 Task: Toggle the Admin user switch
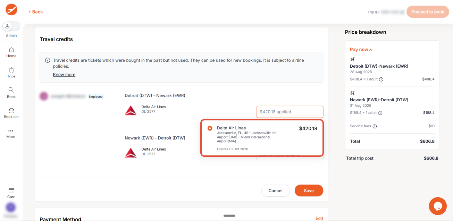[11, 26]
